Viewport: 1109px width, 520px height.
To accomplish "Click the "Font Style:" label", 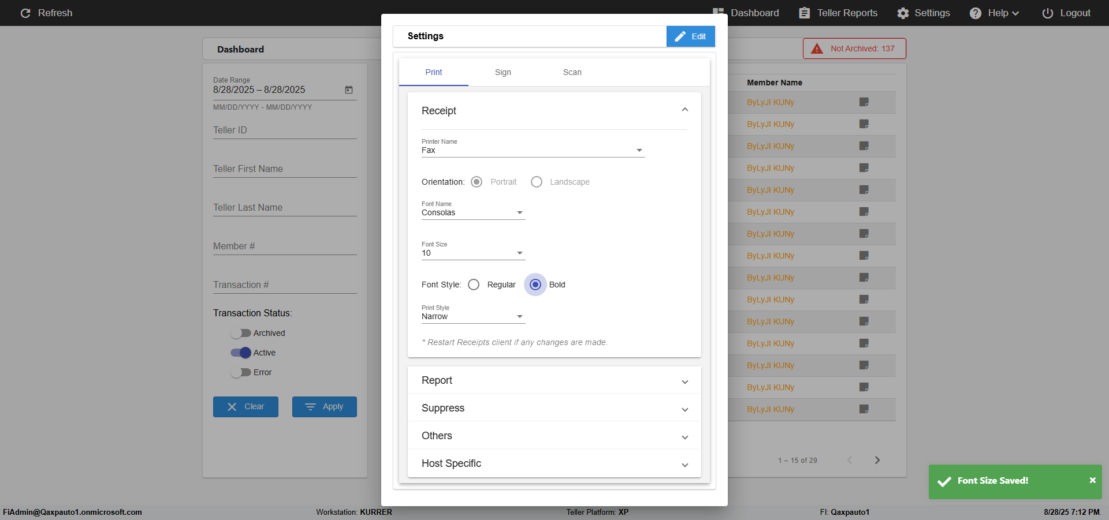I will tap(441, 285).
